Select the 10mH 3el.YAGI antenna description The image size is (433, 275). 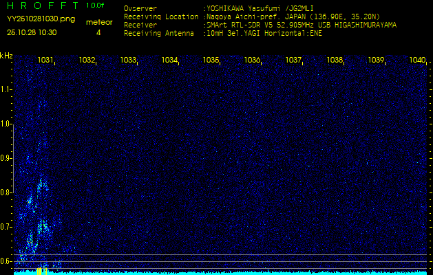click(264, 34)
